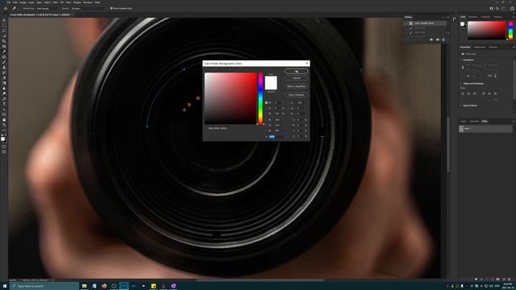Select the R radio button in Color Picker

tap(266, 120)
